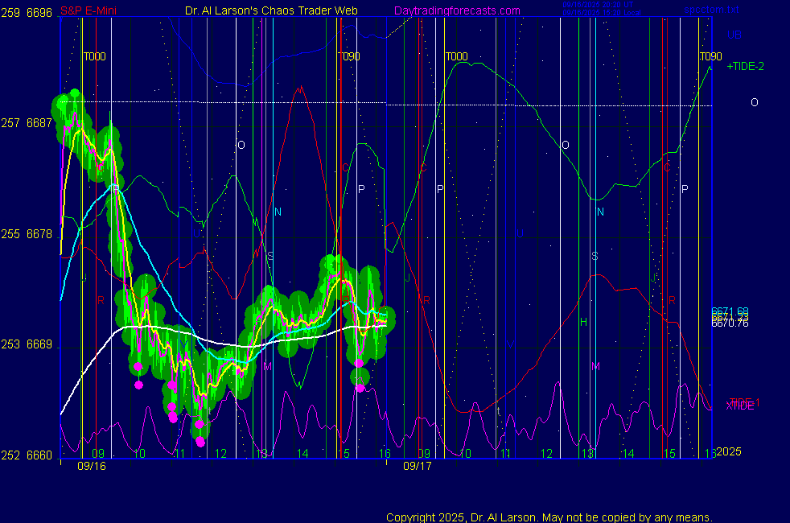Screen dimensions: 790x523
Task: Click the leftmost T000 time marker
Action: coord(95,57)
